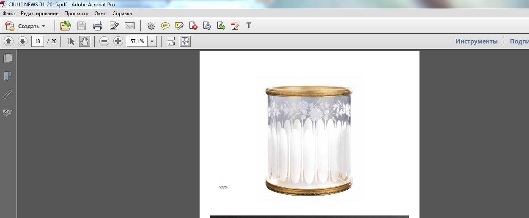Click the zoom in plus button
529x218 pixels.
point(118,41)
